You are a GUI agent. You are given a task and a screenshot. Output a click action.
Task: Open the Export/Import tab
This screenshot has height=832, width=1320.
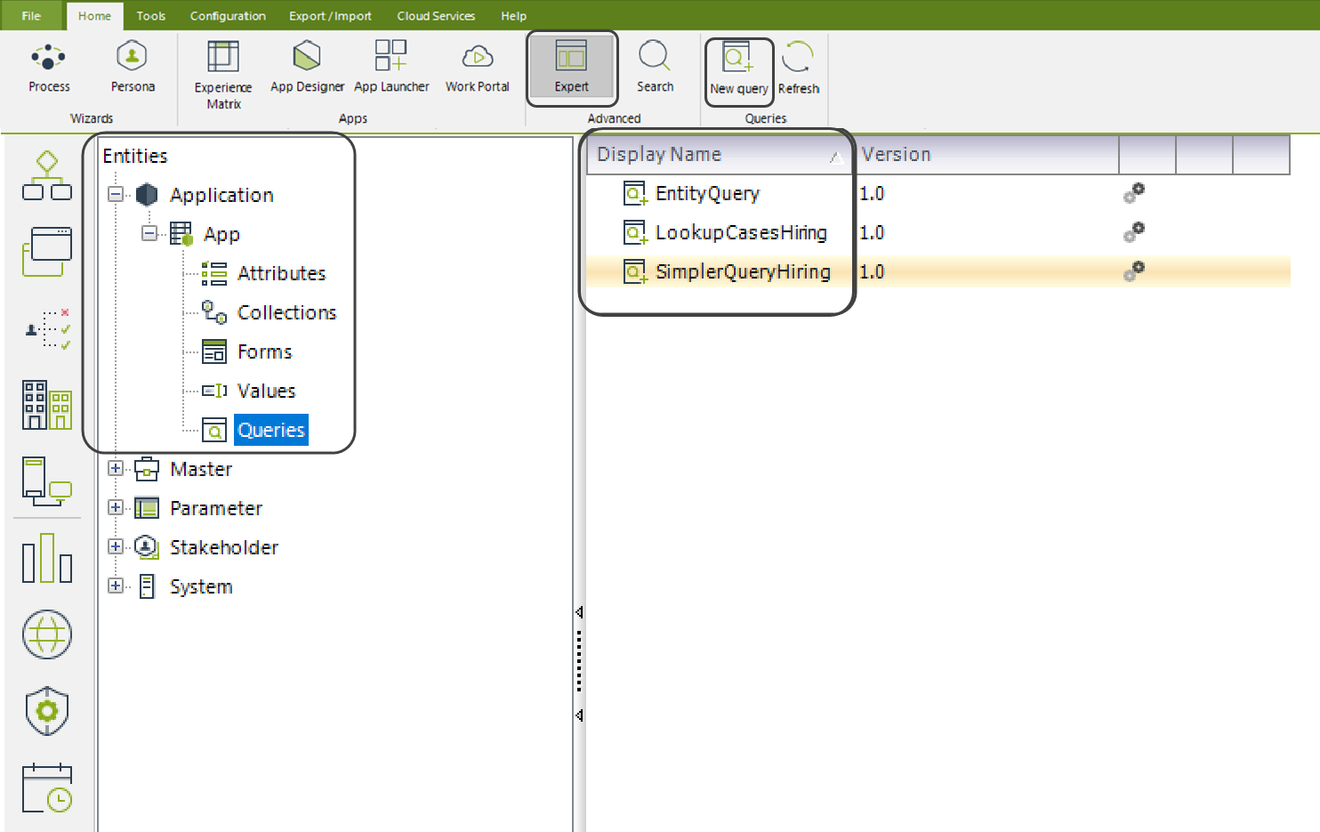pyautogui.click(x=330, y=16)
